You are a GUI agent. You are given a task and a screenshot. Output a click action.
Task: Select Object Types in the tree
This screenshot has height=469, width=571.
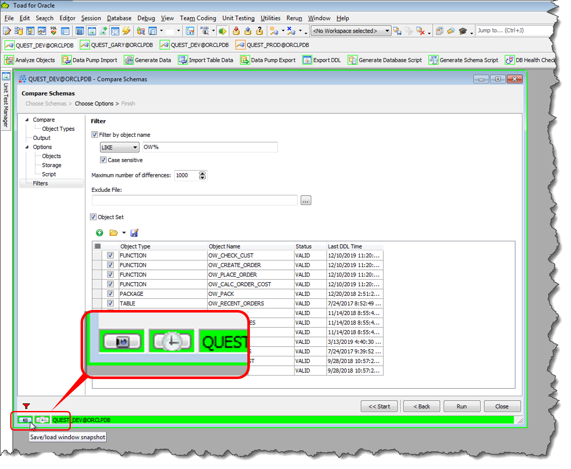click(x=58, y=129)
